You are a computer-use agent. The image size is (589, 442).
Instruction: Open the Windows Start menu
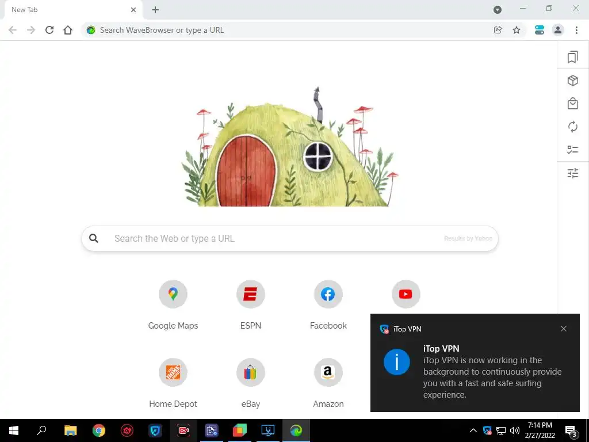tap(14, 430)
